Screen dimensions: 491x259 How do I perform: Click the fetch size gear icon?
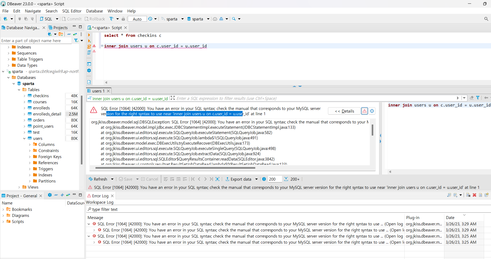[264, 179]
